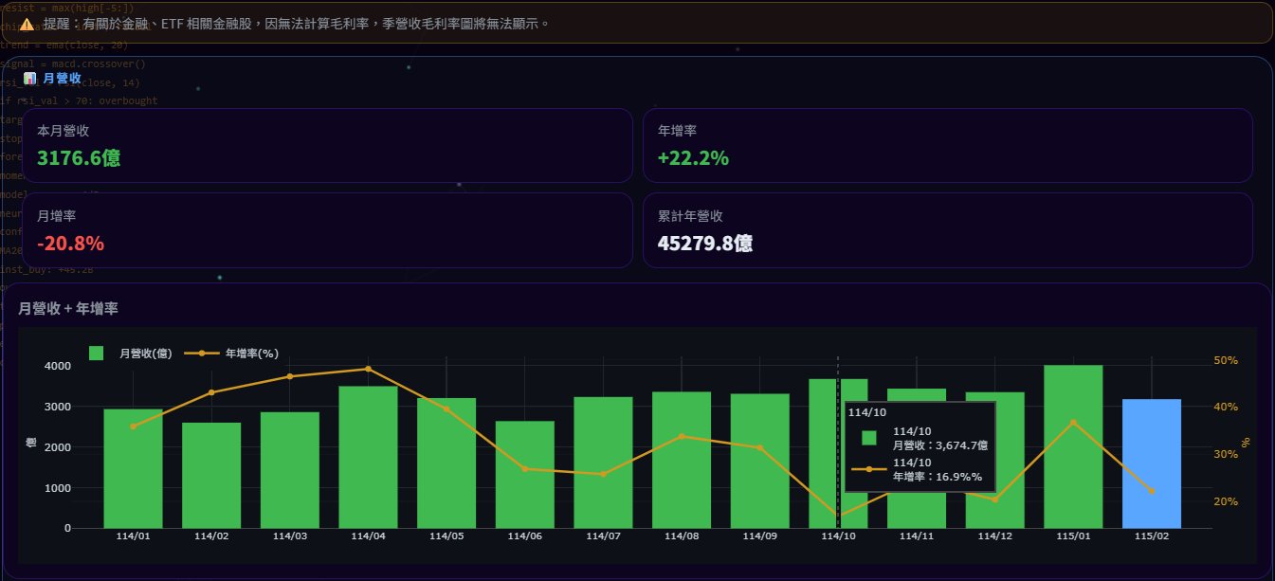Click the 年增率 line point at 115/01
The image size is (1275, 581).
(x=1073, y=422)
